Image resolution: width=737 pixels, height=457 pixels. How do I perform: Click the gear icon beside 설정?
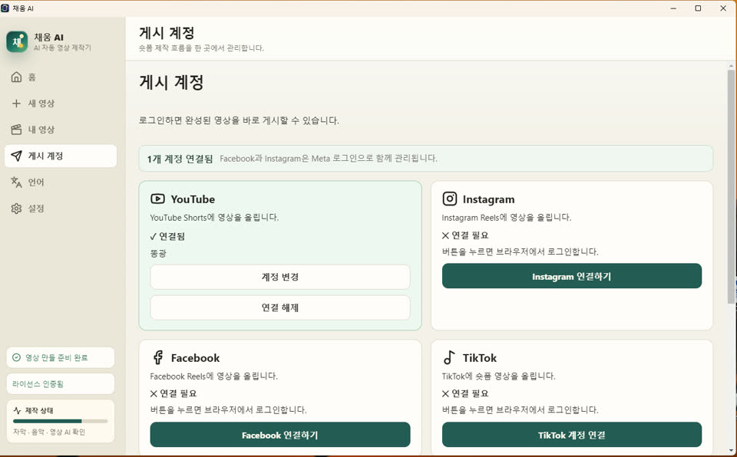pos(16,209)
